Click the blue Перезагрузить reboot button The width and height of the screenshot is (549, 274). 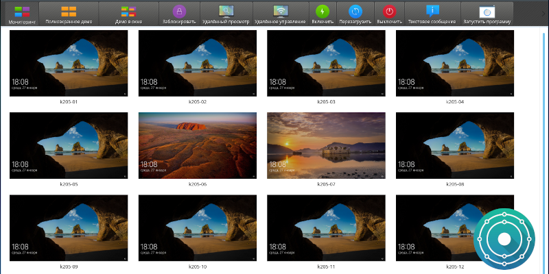[x=355, y=14]
